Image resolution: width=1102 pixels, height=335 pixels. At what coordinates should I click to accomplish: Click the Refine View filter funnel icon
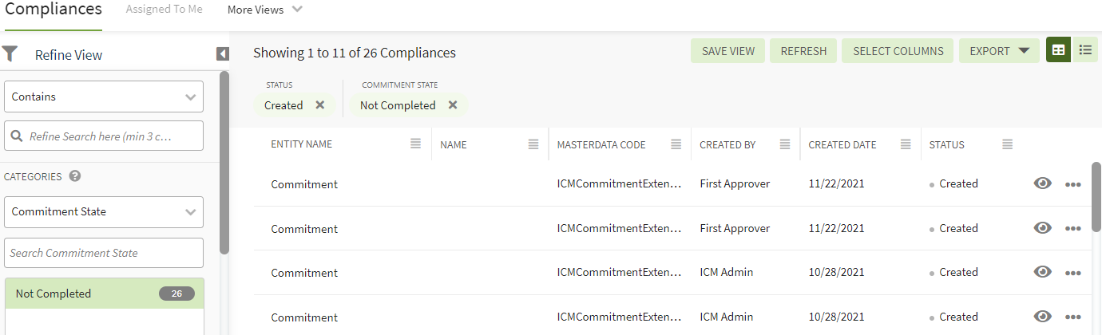point(10,54)
